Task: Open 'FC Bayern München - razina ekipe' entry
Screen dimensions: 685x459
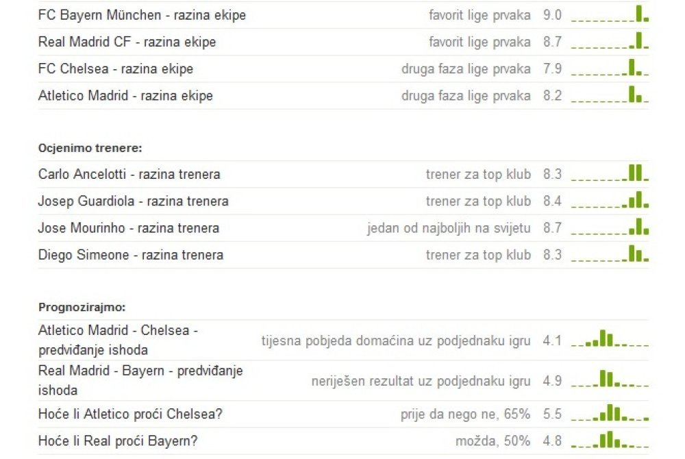Action: click(x=142, y=15)
